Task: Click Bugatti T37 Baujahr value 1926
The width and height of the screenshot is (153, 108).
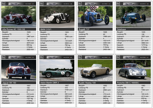Action: pos(105,32)
